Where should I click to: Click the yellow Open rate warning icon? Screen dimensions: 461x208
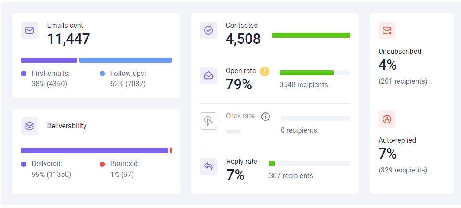click(265, 71)
